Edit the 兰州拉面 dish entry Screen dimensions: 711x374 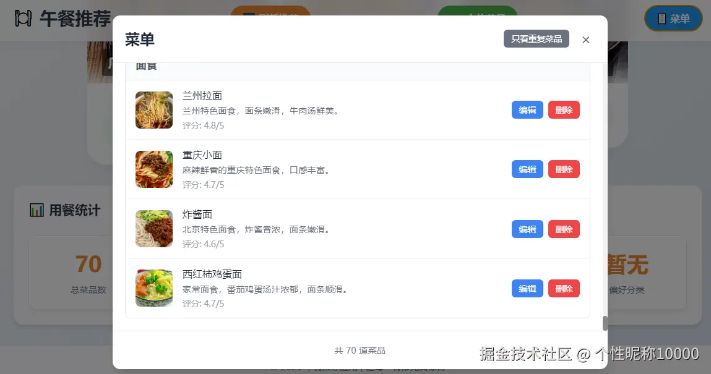click(527, 109)
